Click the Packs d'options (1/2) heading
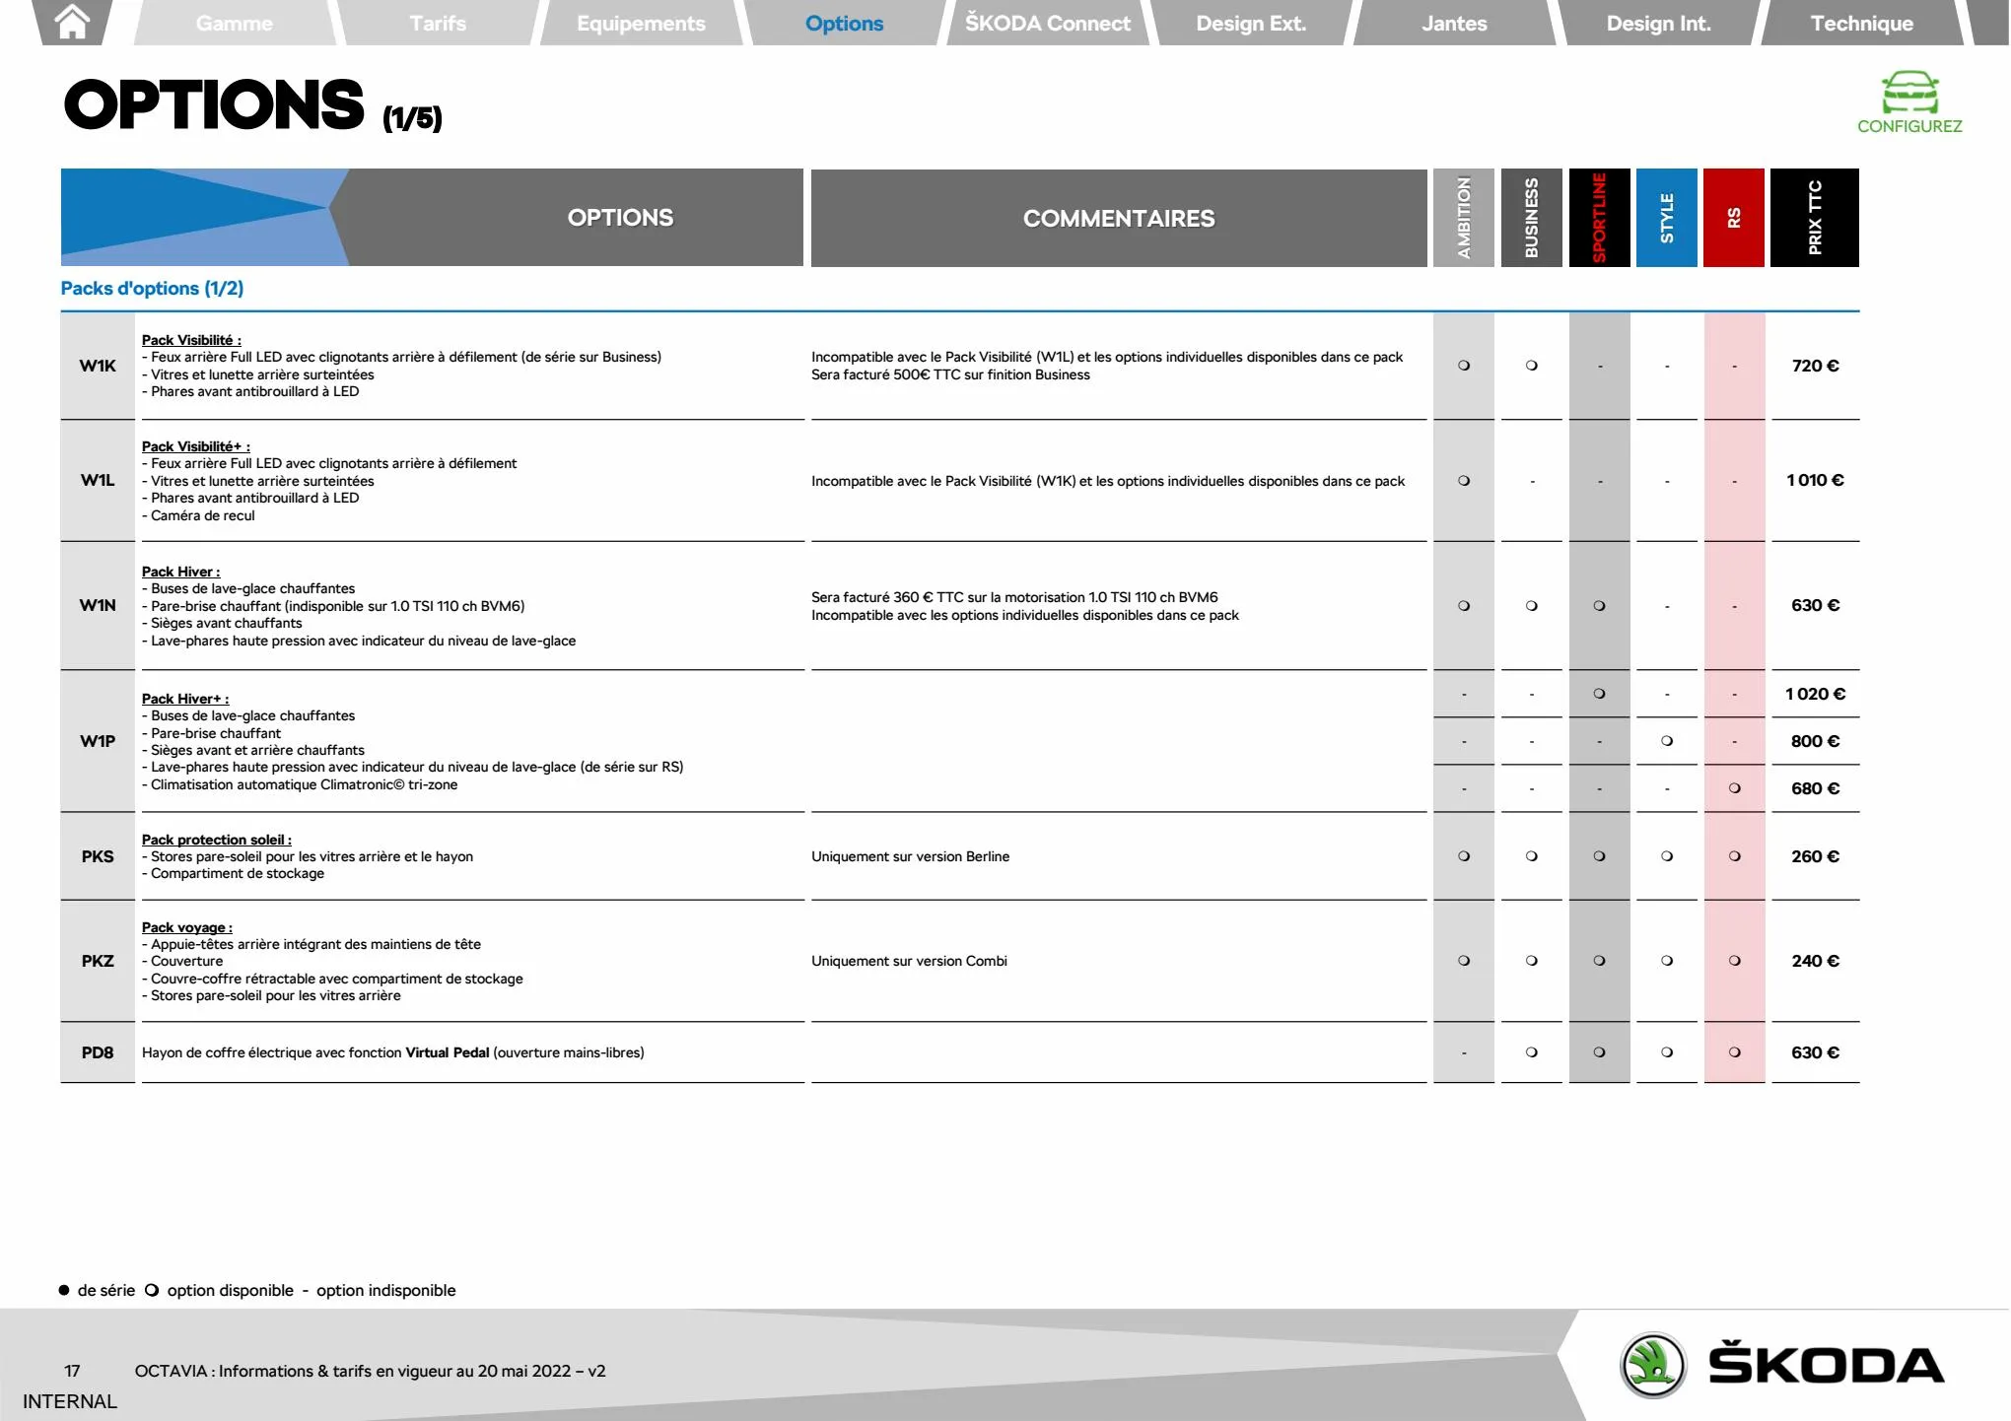The height and width of the screenshot is (1421, 2011). (x=152, y=289)
